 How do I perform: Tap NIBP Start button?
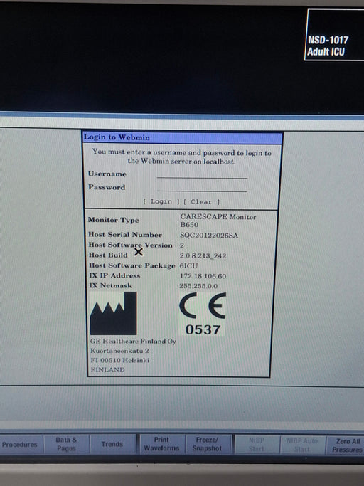257,445
